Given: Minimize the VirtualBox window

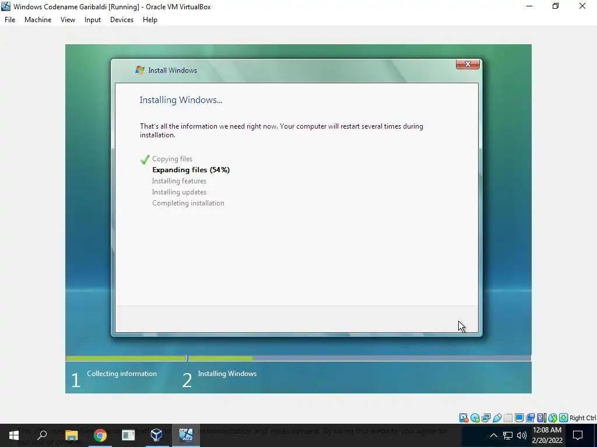Looking at the screenshot, I should 529,6.
